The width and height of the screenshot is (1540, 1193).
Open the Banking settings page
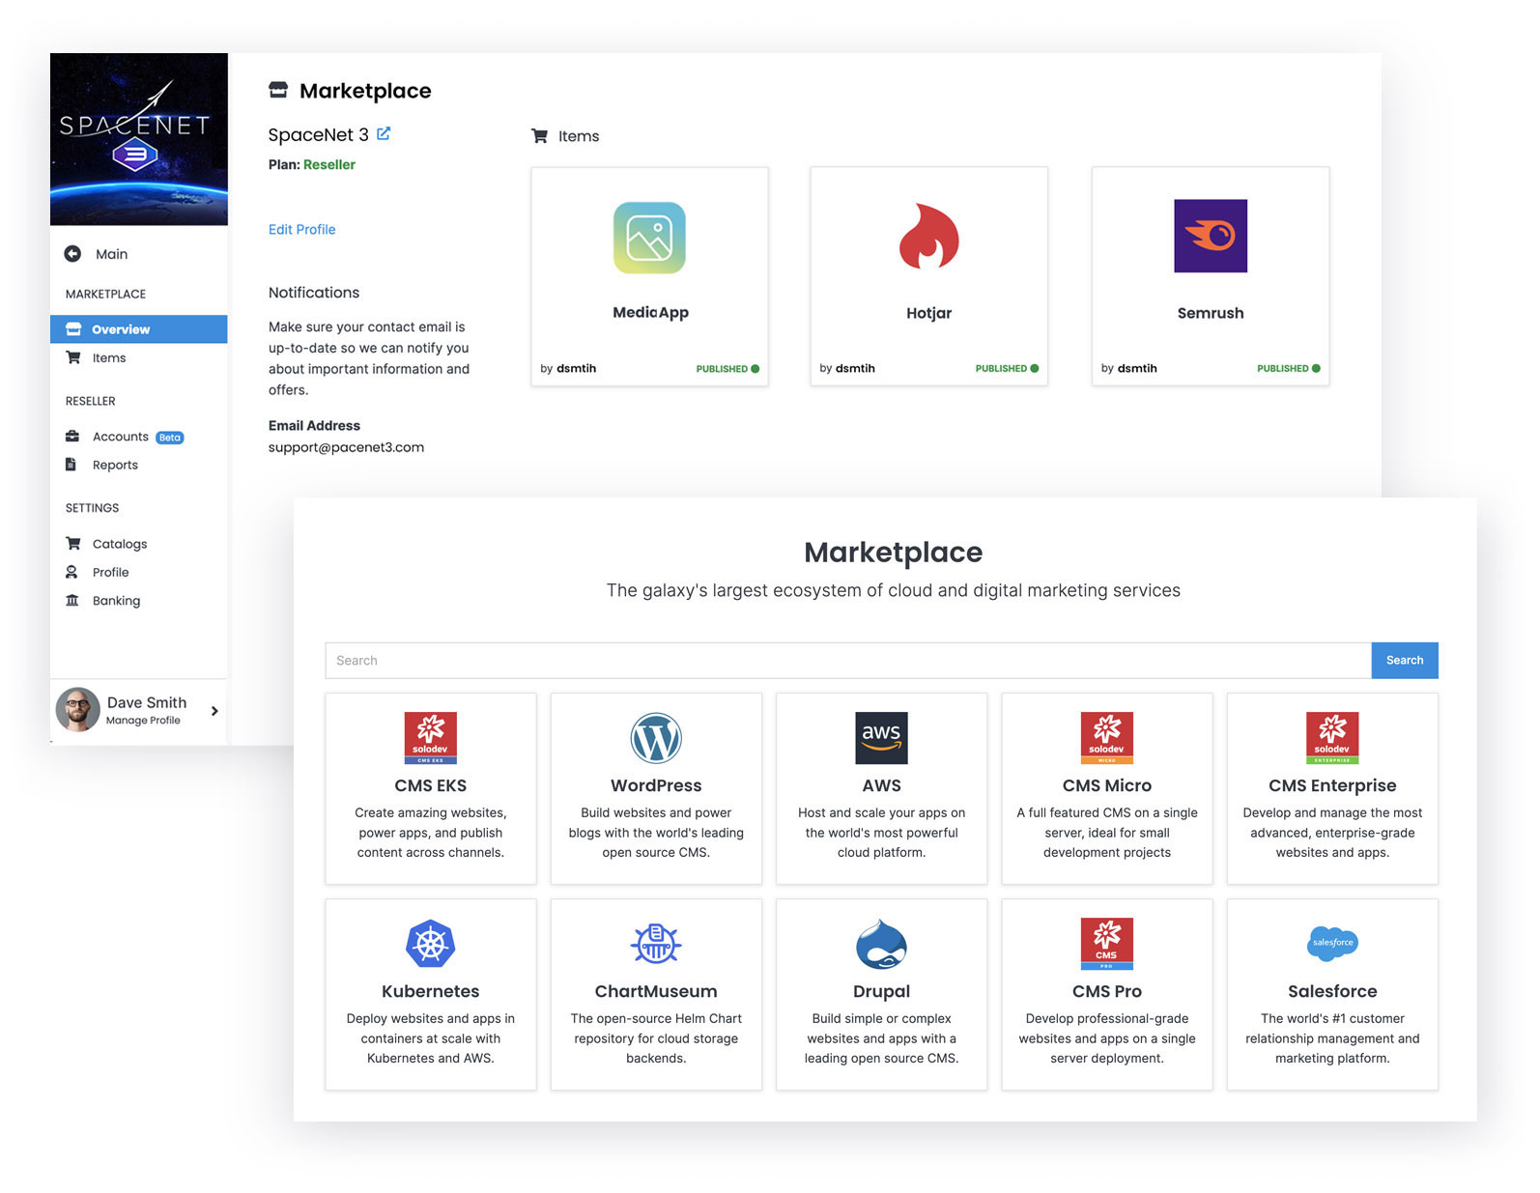click(x=116, y=601)
